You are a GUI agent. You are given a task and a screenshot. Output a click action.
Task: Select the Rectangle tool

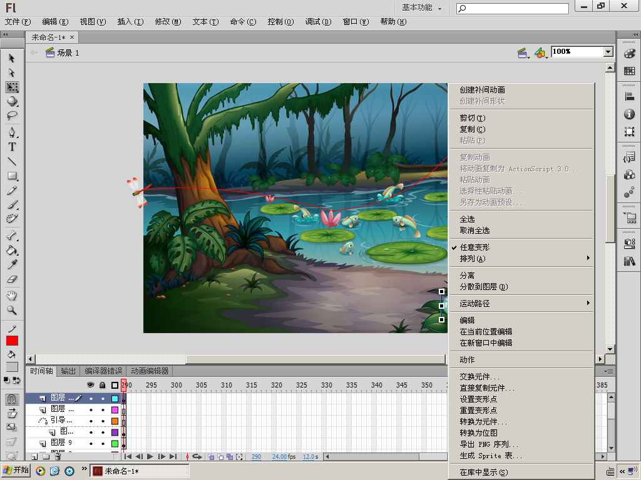click(x=12, y=176)
